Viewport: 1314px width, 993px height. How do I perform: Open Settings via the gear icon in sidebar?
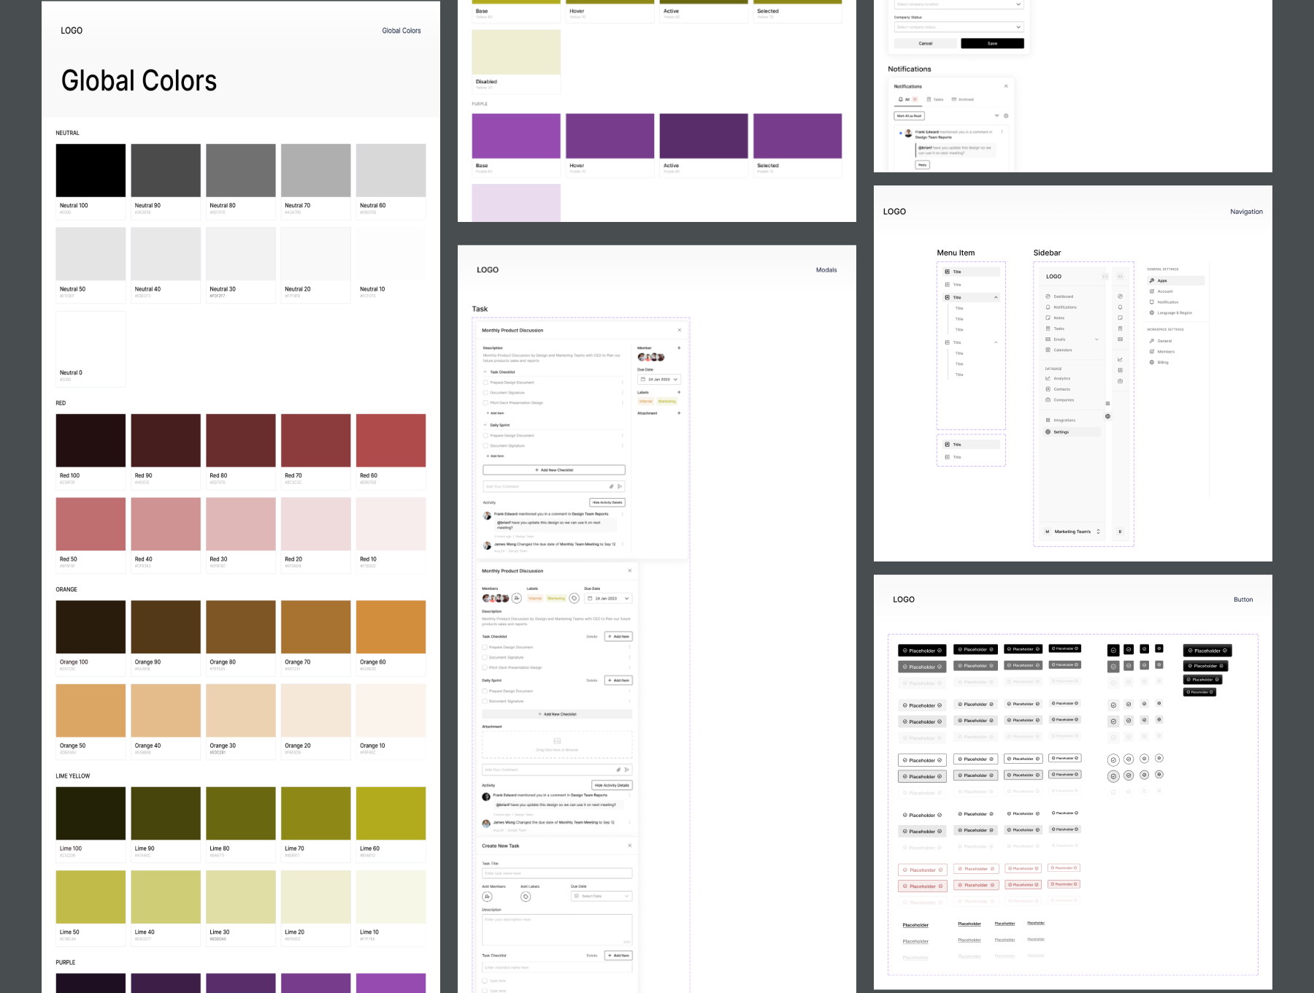pyautogui.click(x=1061, y=432)
